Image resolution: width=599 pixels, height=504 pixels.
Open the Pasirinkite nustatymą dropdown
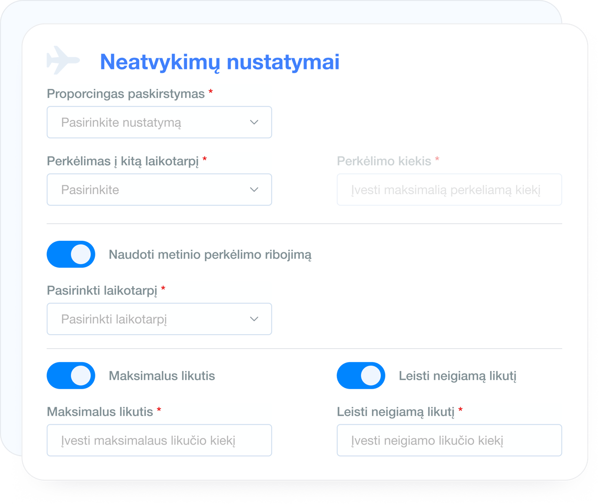159,122
